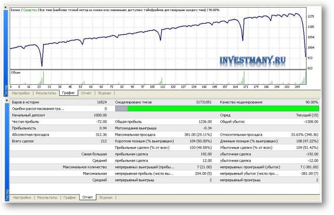This screenshot has width=334, height=215.
Task: Close the tester panel showing the report table
Action: coord(7,100)
